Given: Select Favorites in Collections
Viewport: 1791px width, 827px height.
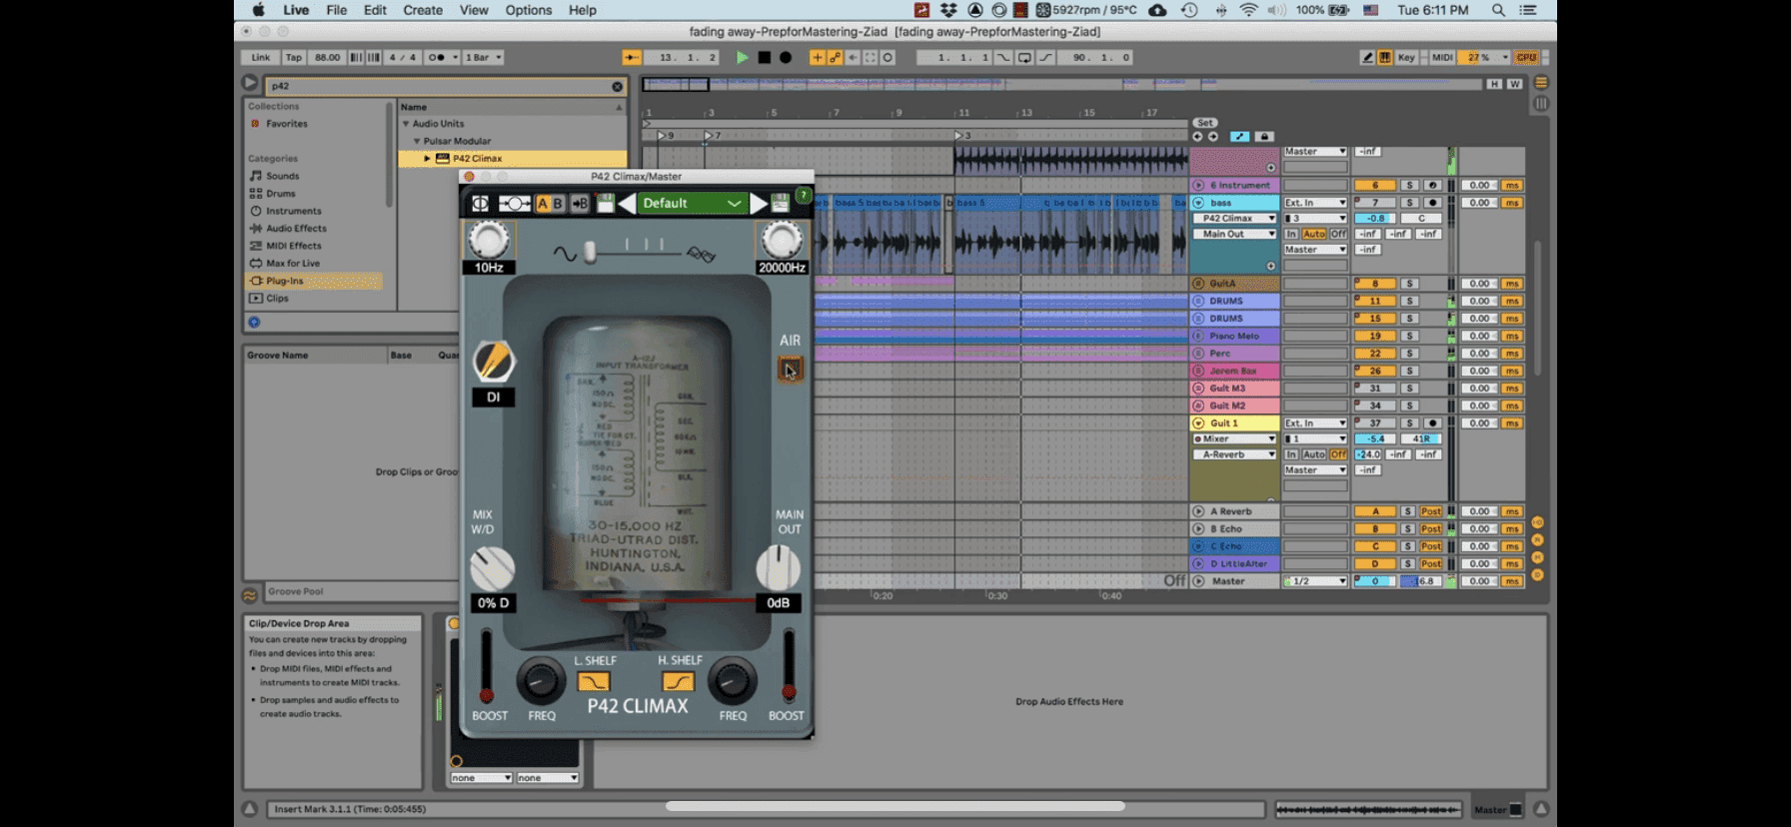Looking at the screenshot, I should [x=287, y=124].
